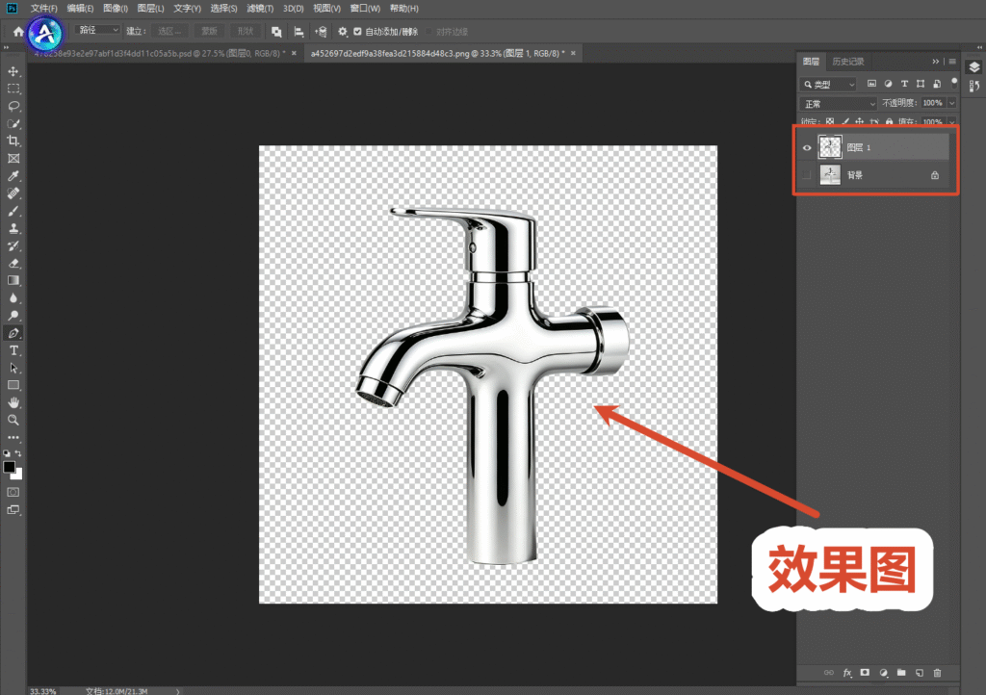This screenshot has width=986, height=695.
Task: Show 背景 layer visibility box
Action: click(x=807, y=175)
